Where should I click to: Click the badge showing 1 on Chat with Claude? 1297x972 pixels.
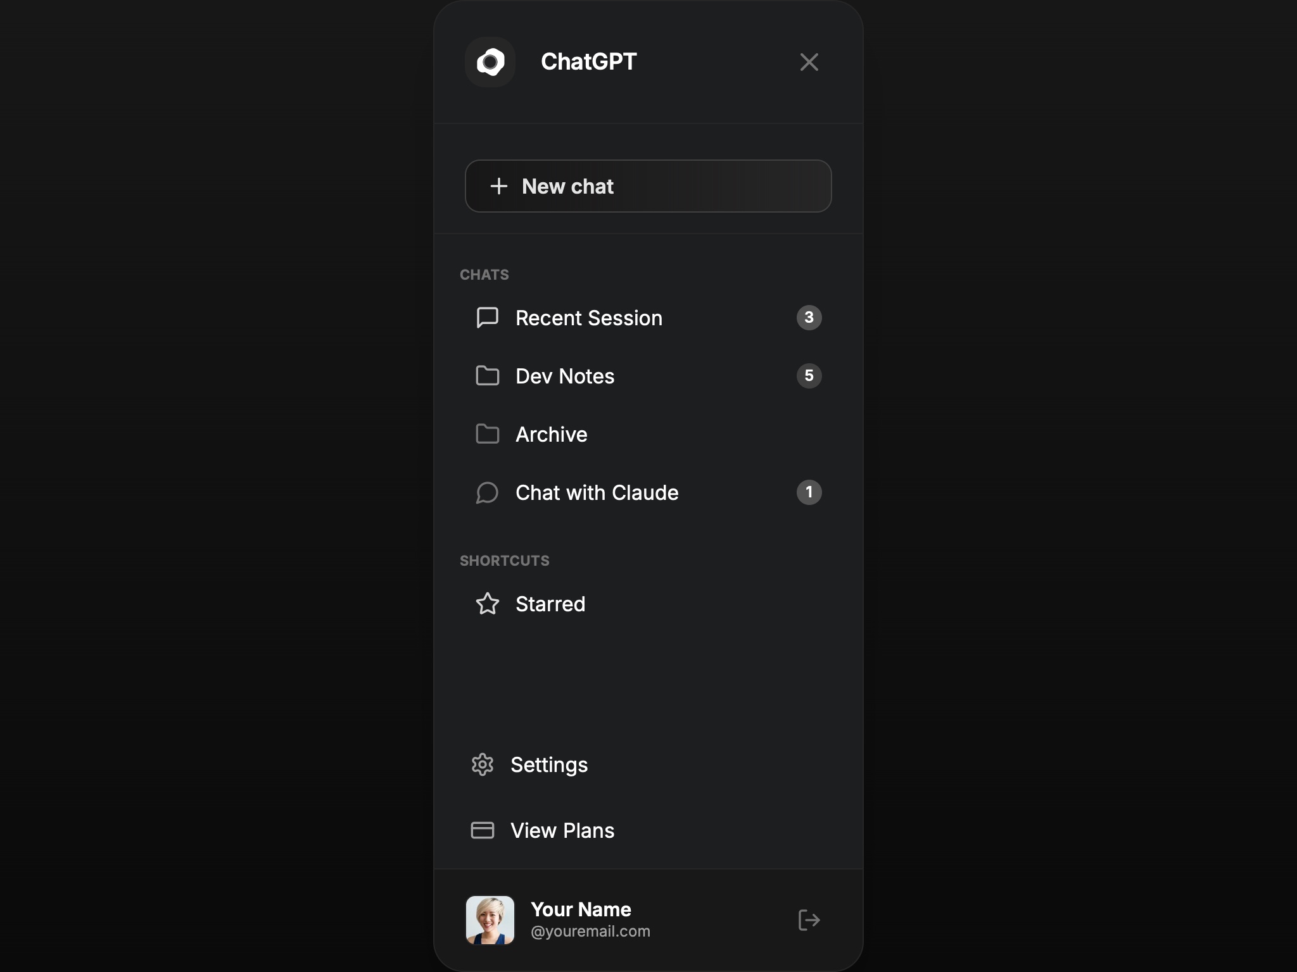(809, 493)
